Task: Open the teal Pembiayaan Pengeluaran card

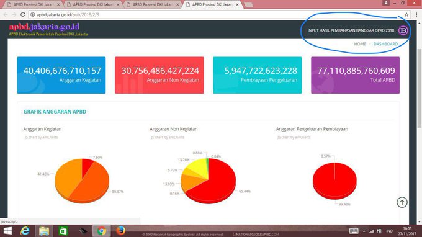Action: click(258, 75)
